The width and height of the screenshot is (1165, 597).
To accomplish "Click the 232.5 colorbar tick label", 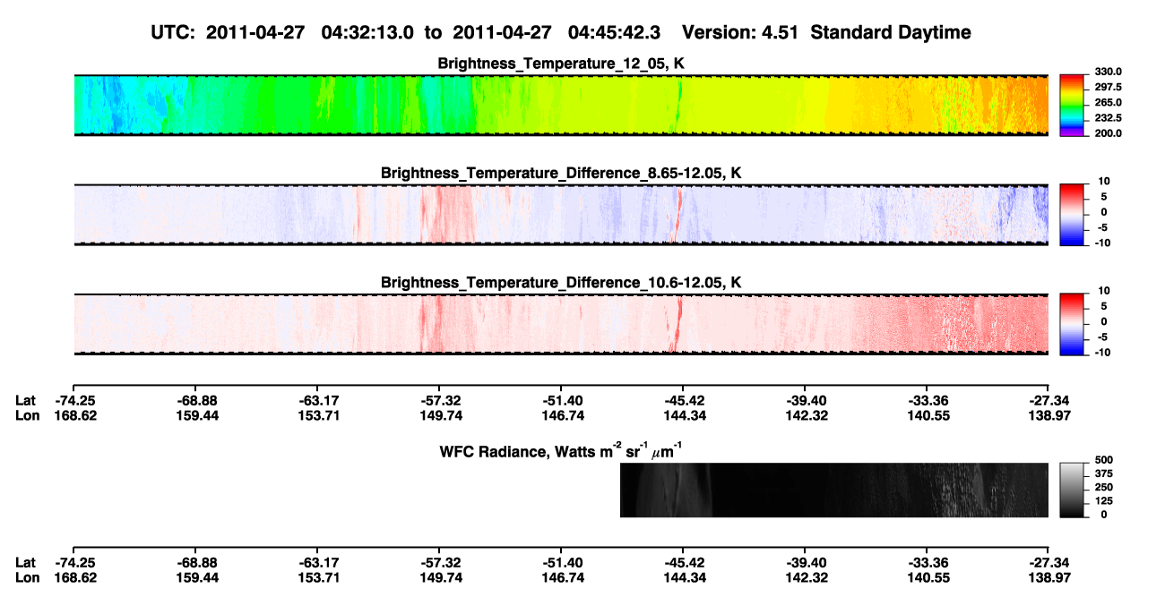I will click(x=1109, y=117).
